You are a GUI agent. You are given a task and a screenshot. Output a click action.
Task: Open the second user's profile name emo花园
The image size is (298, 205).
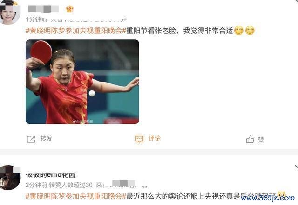pos(51,175)
